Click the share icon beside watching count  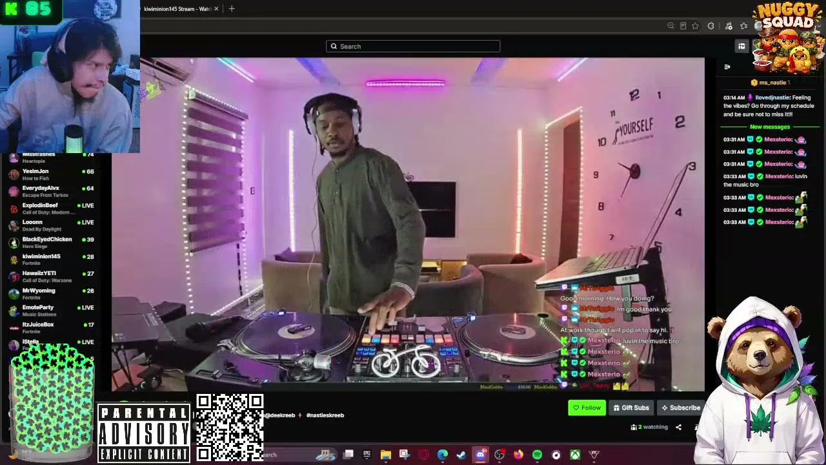(678, 427)
